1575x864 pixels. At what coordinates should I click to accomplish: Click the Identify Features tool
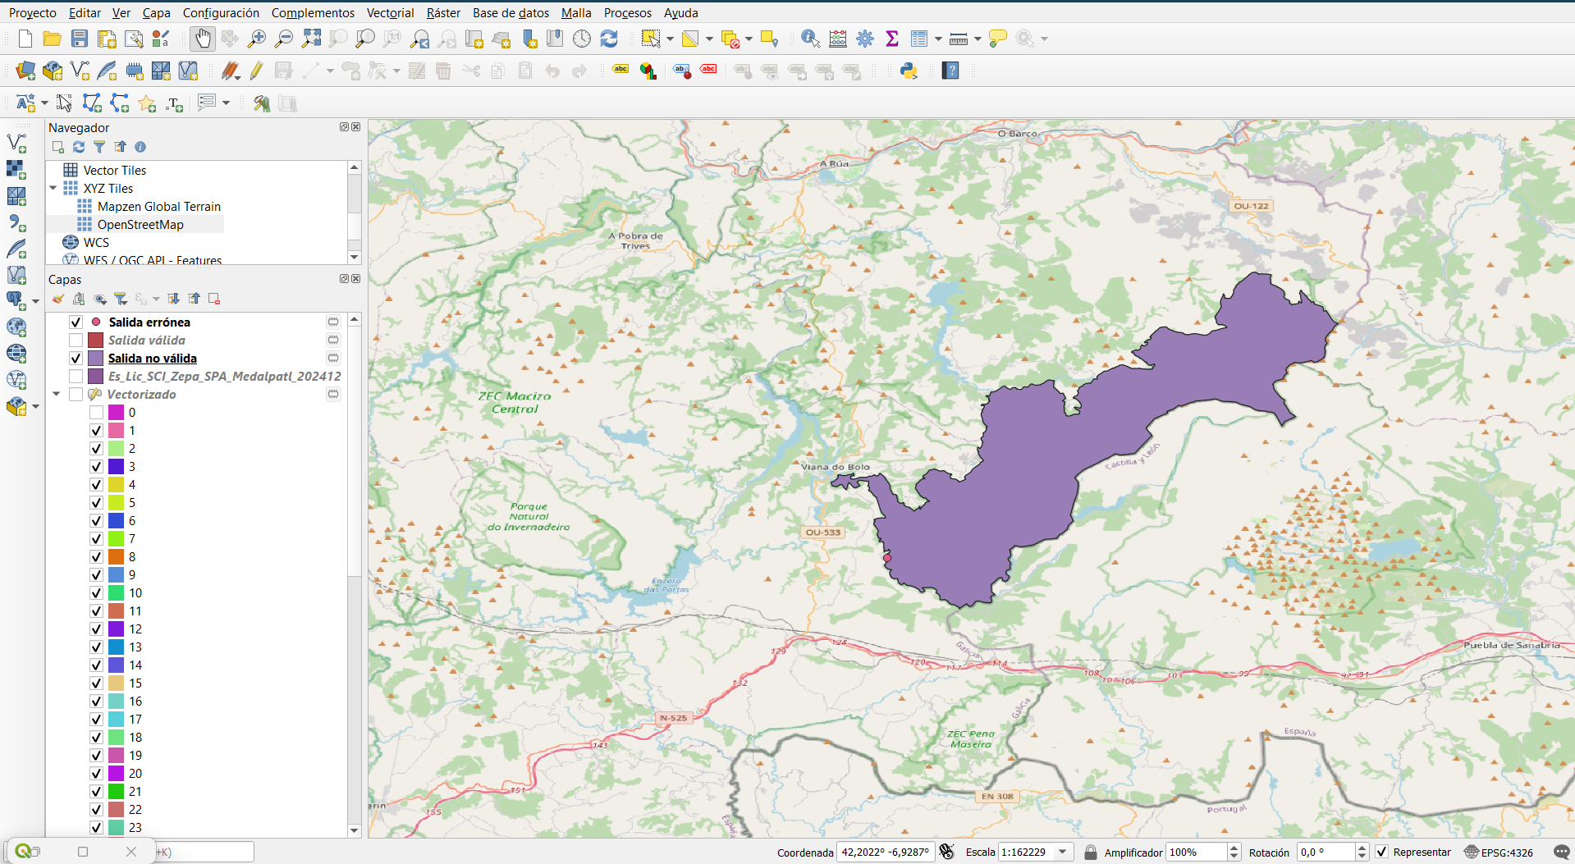coord(810,39)
